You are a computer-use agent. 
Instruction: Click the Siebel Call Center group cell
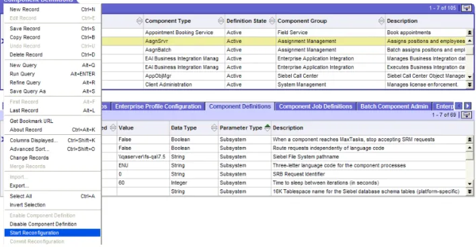(331, 76)
